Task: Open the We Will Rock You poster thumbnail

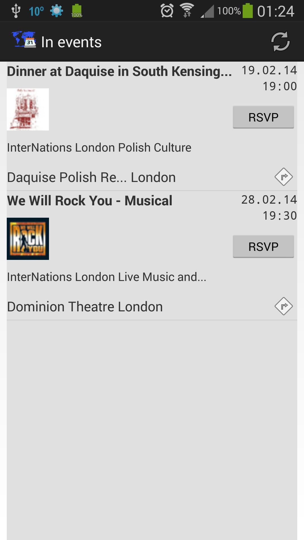Action: point(28,239)
